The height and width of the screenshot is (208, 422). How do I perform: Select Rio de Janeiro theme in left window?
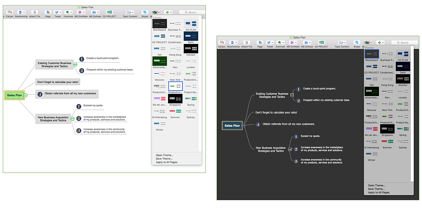159,99
